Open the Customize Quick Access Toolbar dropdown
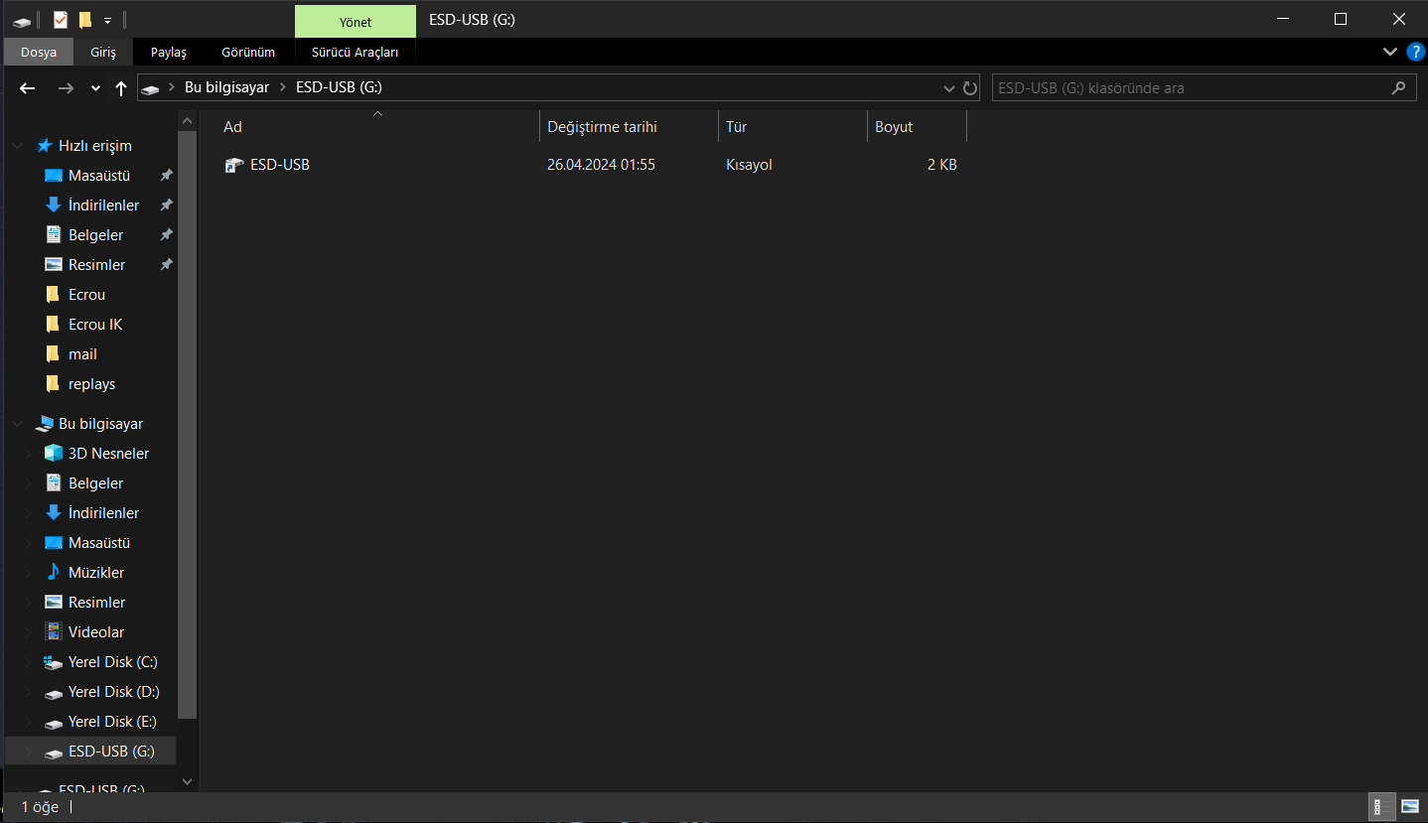This screenshot has height=823, width=1428. click(107, 20)
